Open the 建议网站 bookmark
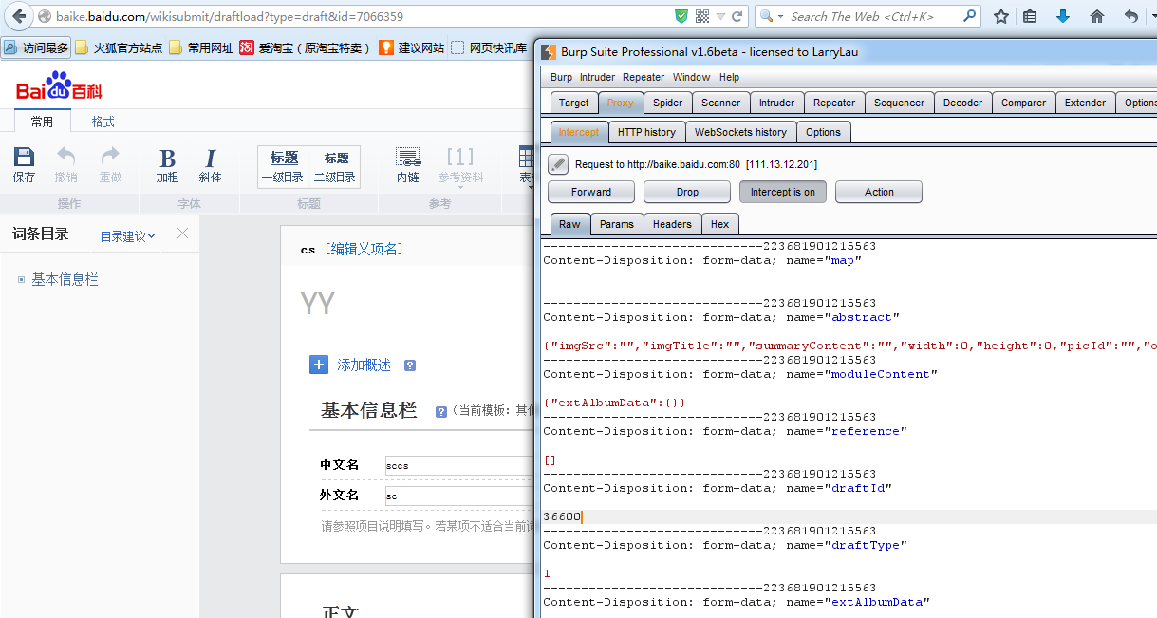The height and width of the screenshot is (618, 1157). click(412, 47)
